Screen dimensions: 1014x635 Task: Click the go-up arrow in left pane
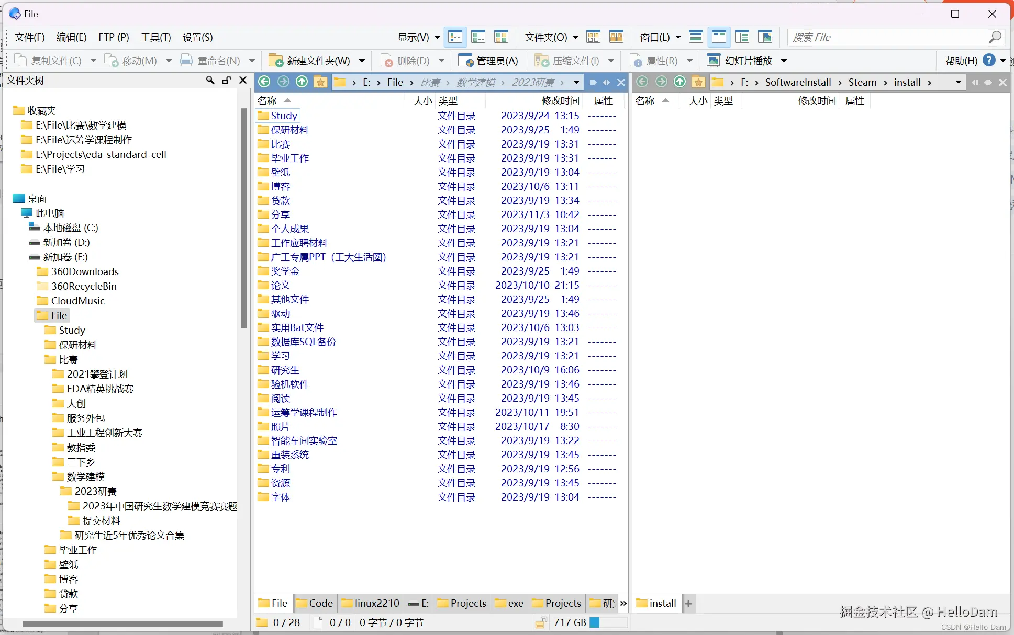click(x=302, y=82)
